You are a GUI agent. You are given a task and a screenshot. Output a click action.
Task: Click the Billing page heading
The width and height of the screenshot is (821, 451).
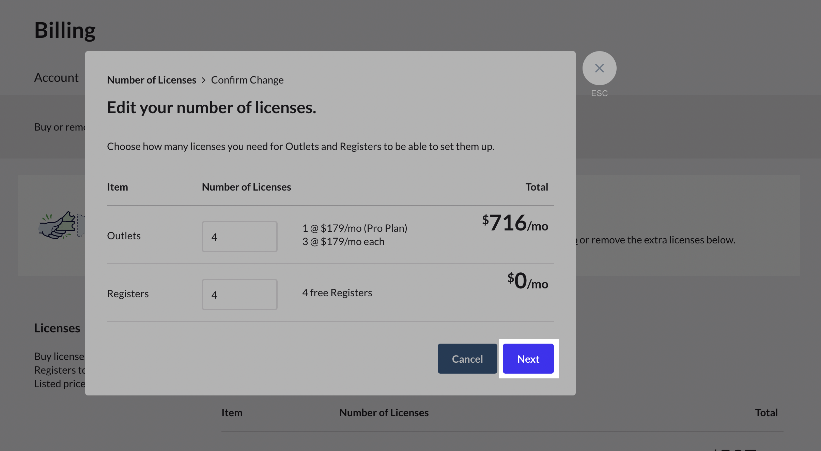tap(65, 30)
